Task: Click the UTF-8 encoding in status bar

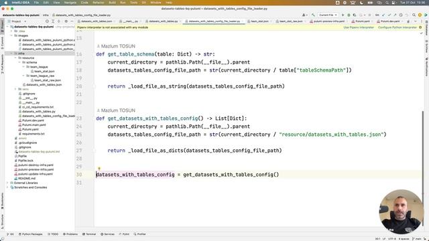Action: tap(392, 239)
